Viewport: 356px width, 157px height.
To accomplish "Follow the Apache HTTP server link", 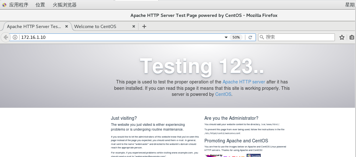I will [244, 82].
